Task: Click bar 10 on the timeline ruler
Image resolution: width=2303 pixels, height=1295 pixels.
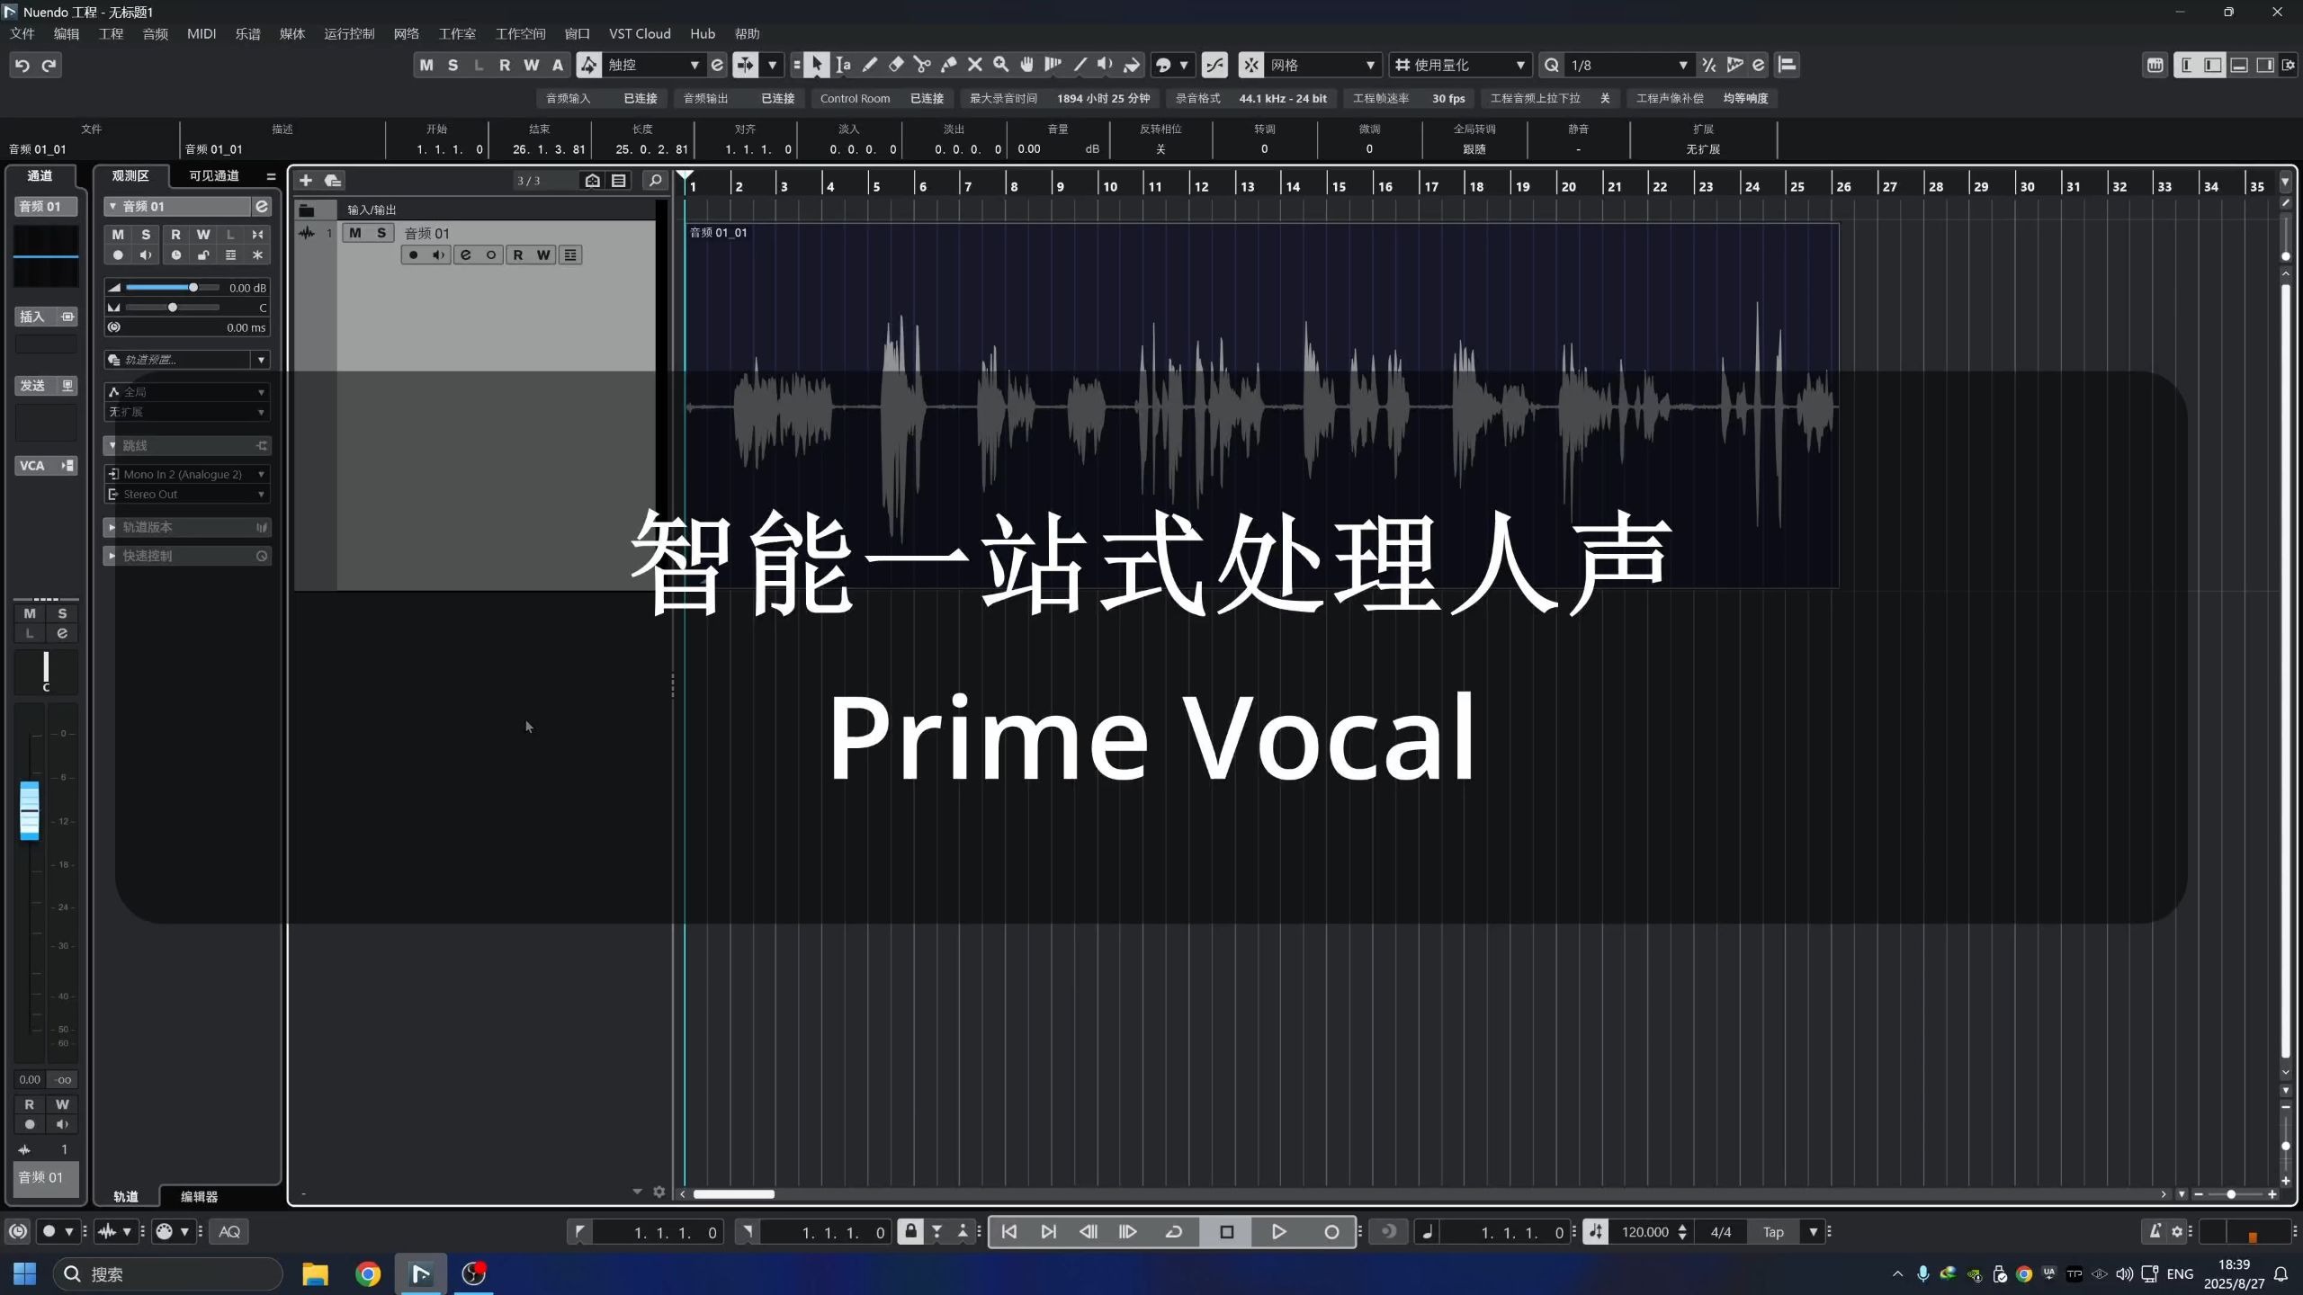Action: (1109, 186)
